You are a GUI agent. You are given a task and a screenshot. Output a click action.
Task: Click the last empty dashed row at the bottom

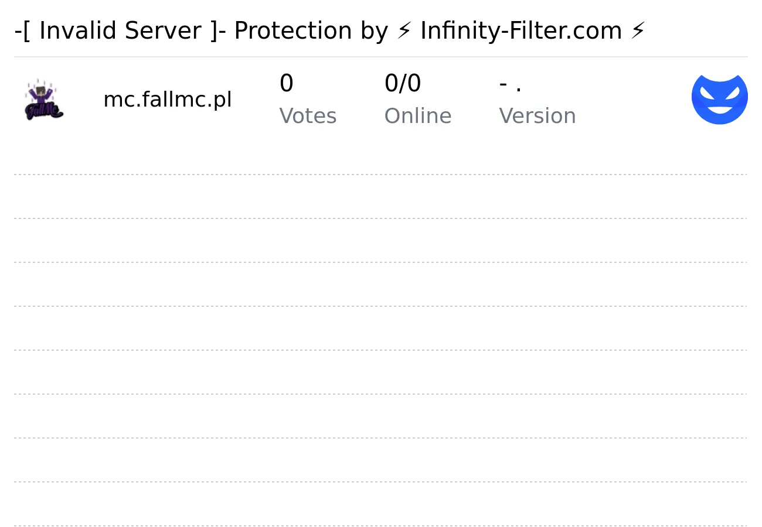click(x=381, y=504)
